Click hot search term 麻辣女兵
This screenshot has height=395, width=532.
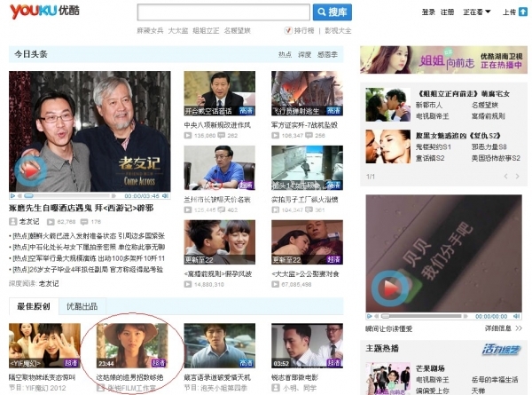click(150, 30)
